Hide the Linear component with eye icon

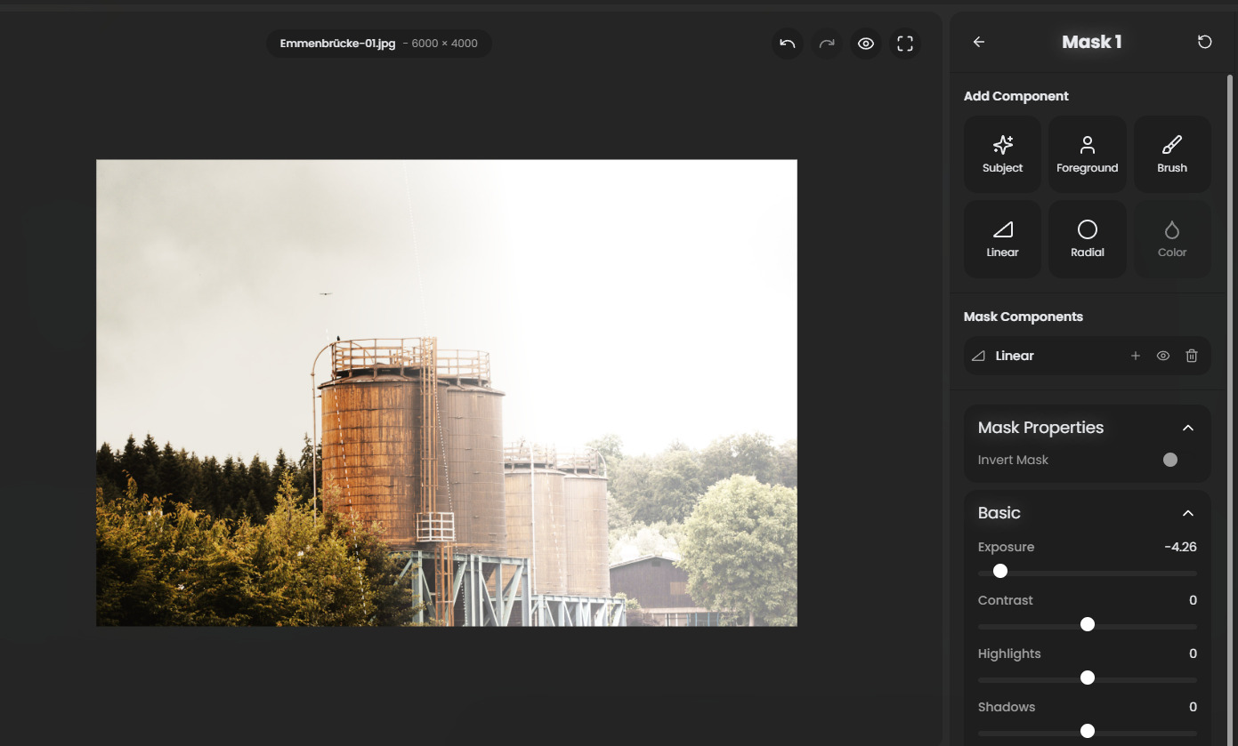pyautogui.click(x=1163, y=356)
